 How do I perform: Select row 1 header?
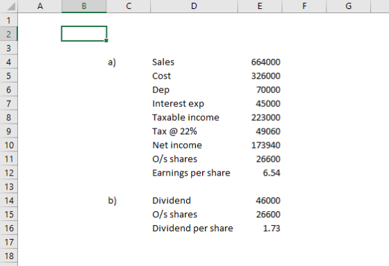point(8,20)
